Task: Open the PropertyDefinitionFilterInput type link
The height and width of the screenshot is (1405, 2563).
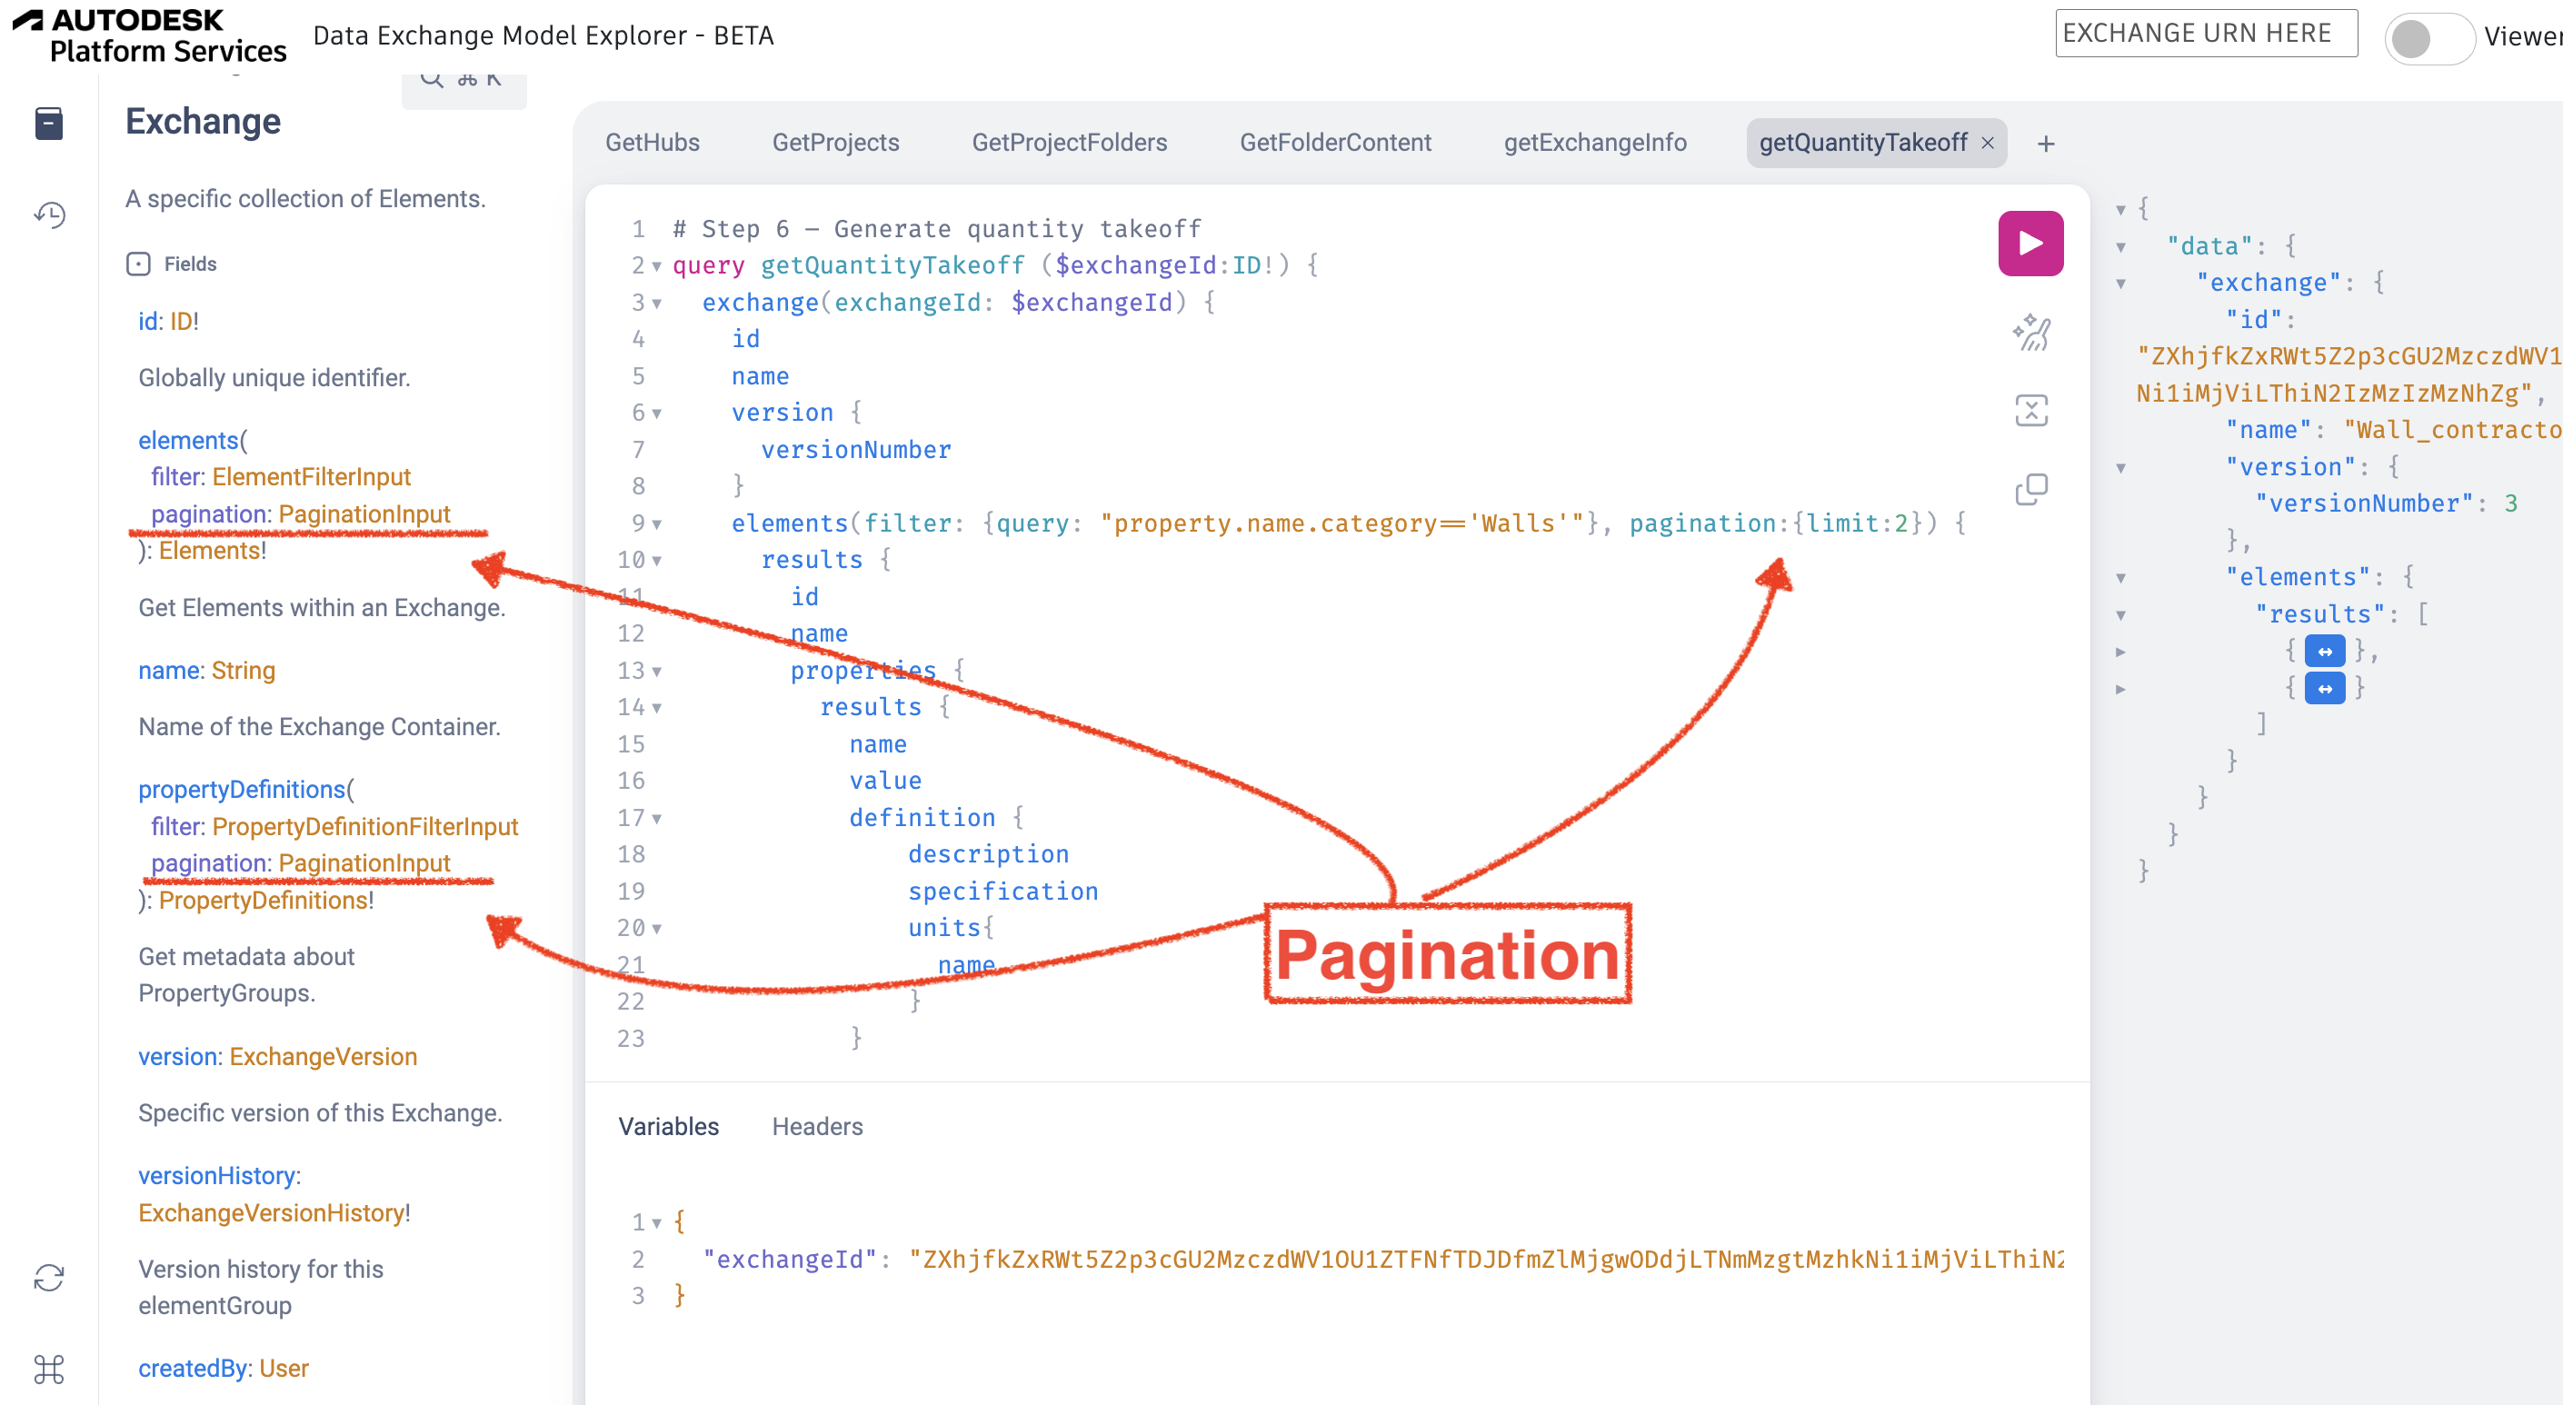Action: [x=365, y=826]
